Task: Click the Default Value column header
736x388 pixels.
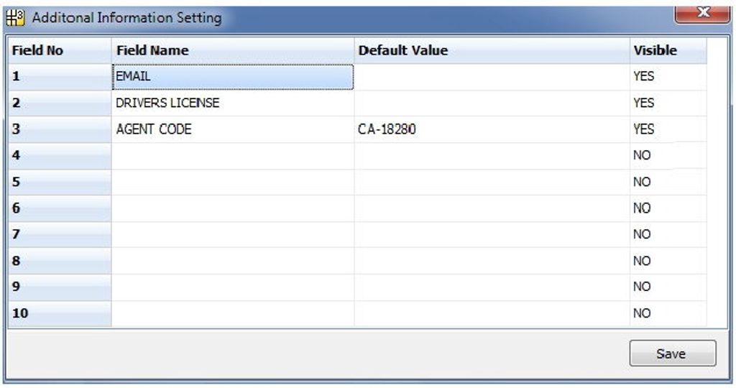Action: pyautogui.click(x=492, y=50)
